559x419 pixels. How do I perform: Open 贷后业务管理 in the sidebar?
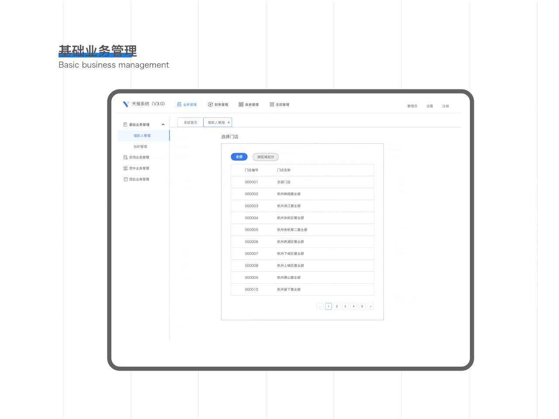(x=139, y=179)
